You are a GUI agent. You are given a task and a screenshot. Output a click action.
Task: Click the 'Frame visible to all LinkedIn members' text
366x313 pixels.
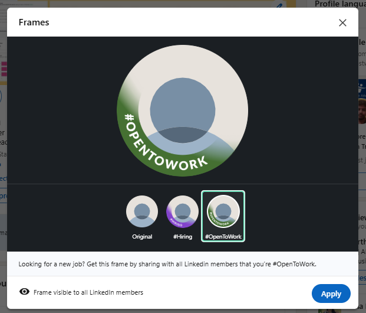[x=88, y=292]
